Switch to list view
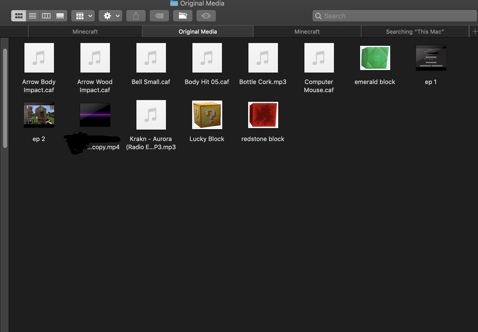This screenshot has height=332, width=478. [x=33, y=16]
